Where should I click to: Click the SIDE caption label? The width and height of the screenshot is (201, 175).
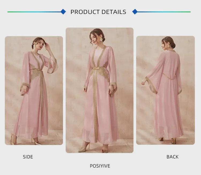[x=28, y=157]
